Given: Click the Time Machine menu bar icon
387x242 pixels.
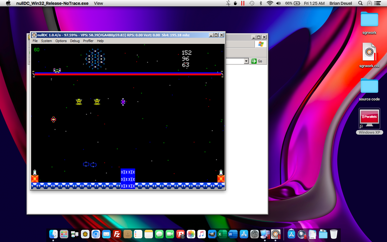Looking at the screenshot, I should coord(252,3).
